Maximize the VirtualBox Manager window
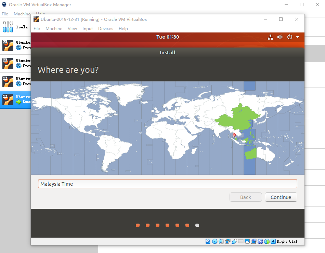Image resolution: width=325 pixels, height=253 pixels. tap(302, 4)
